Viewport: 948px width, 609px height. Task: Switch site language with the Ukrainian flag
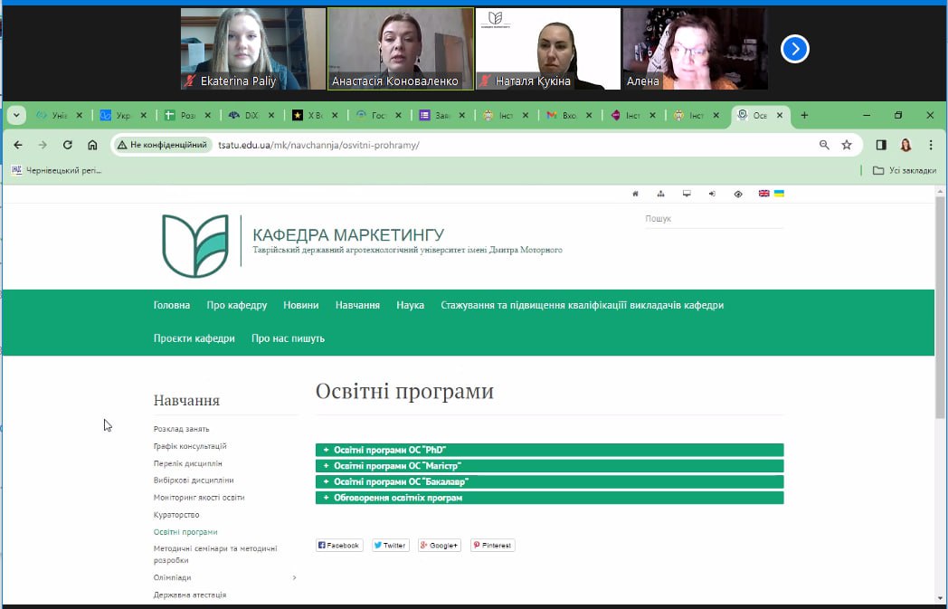(780, 194)
